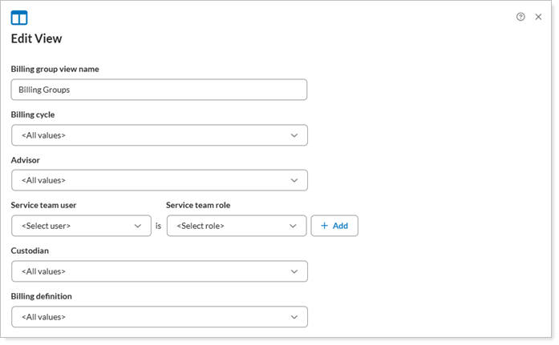The image size is (559, 345).
Task: Open the Billing cycle dropdown
Action: click(x=160, y=135)
